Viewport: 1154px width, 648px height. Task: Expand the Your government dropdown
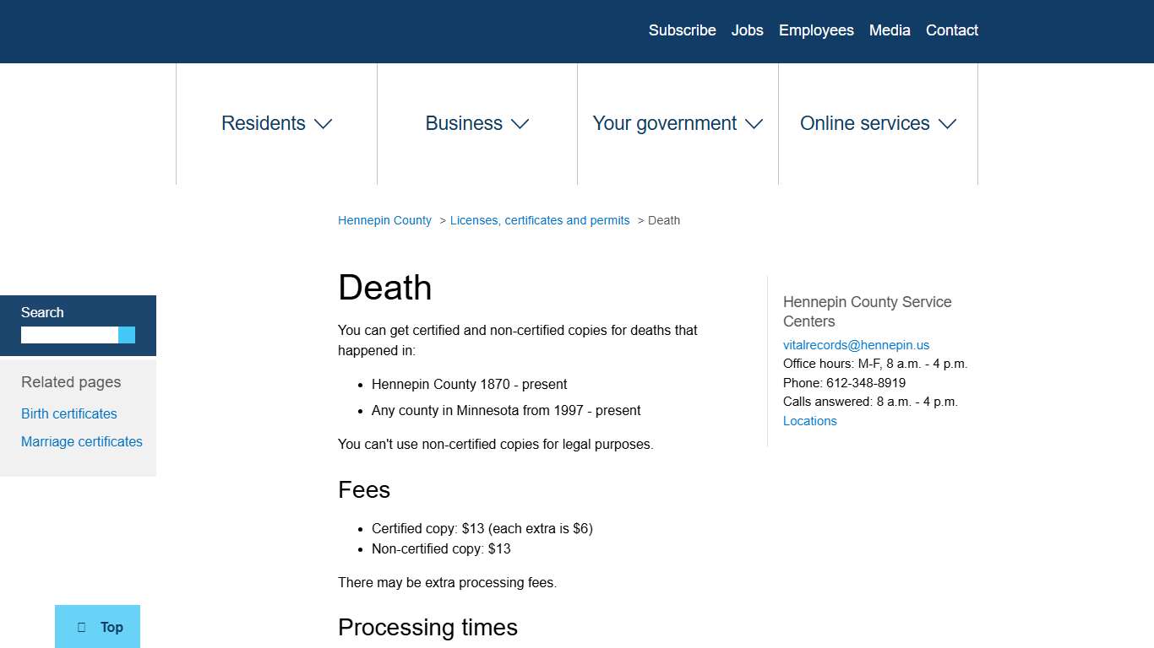[677, 123]
